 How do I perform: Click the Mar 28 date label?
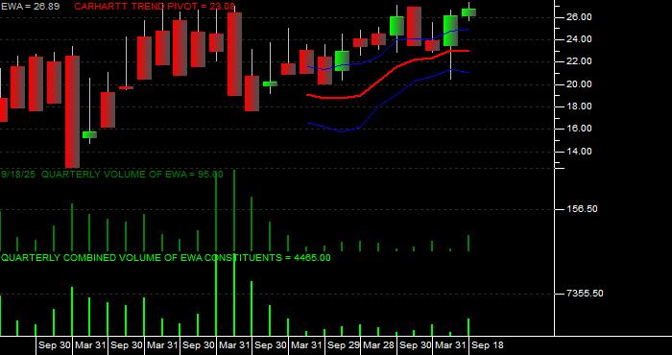tap(379, 345)
